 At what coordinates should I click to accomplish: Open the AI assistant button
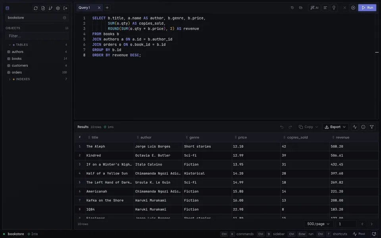coord(314,8)
